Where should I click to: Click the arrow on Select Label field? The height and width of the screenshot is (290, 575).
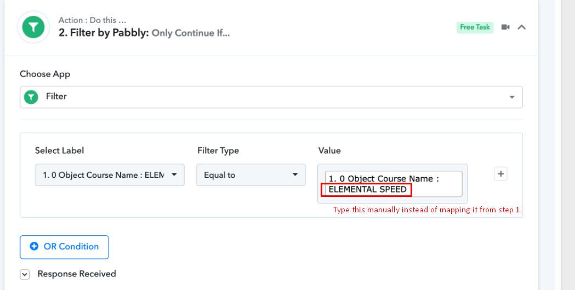[x=174, y=175]
